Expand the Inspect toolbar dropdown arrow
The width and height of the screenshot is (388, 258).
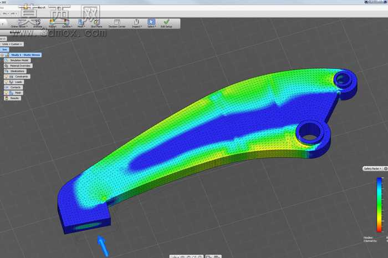141,27
